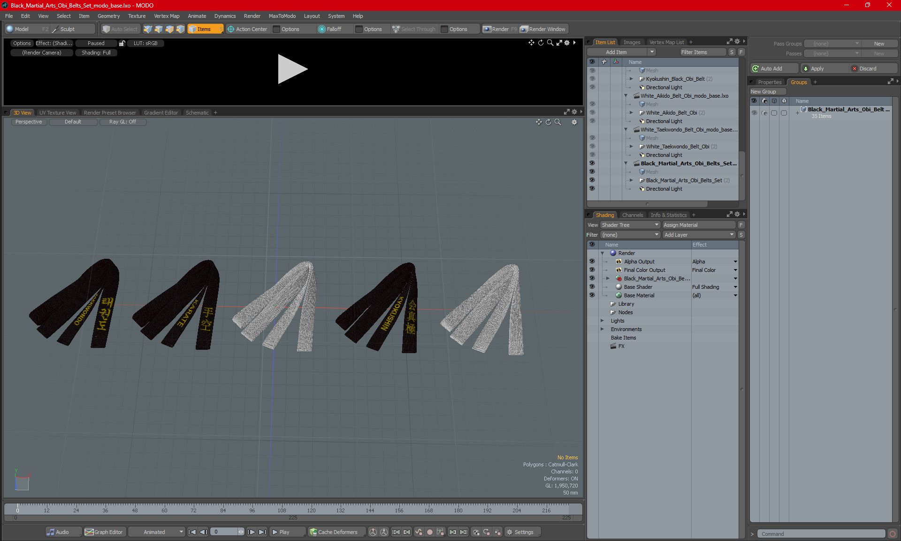Toggle visibility of White_Taekwondo_Belt_Obi item
Screen dimensions: 901x541
592,147
